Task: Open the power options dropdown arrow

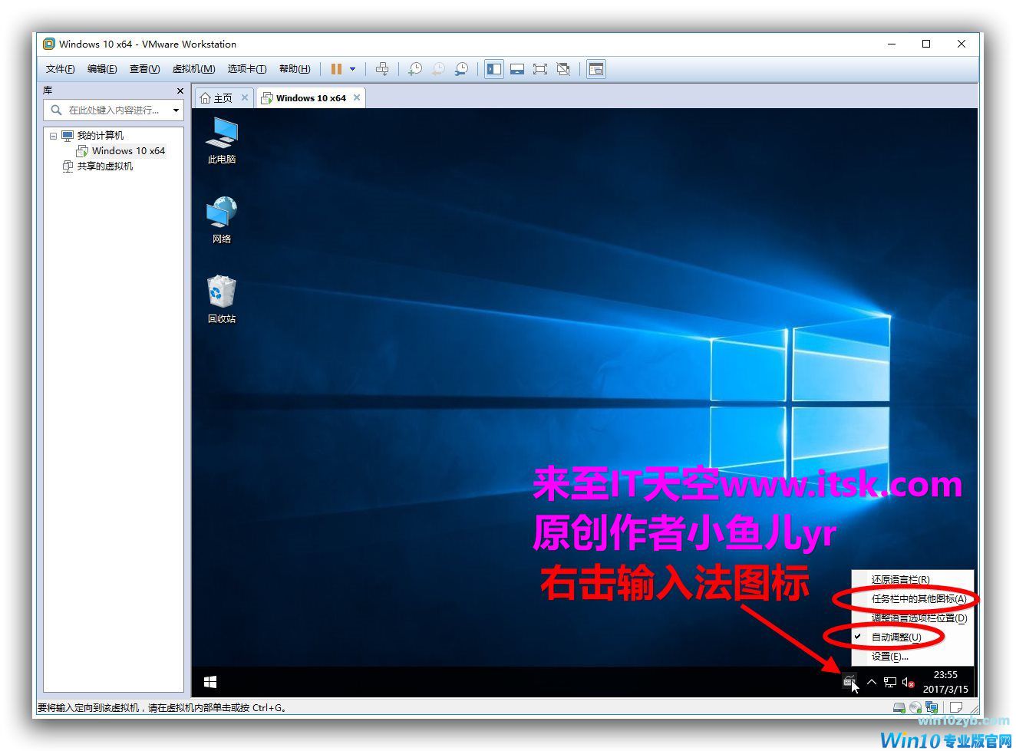Action: click(353, 69)
